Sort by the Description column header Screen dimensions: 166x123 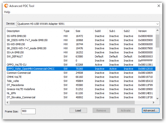[34, 31]
